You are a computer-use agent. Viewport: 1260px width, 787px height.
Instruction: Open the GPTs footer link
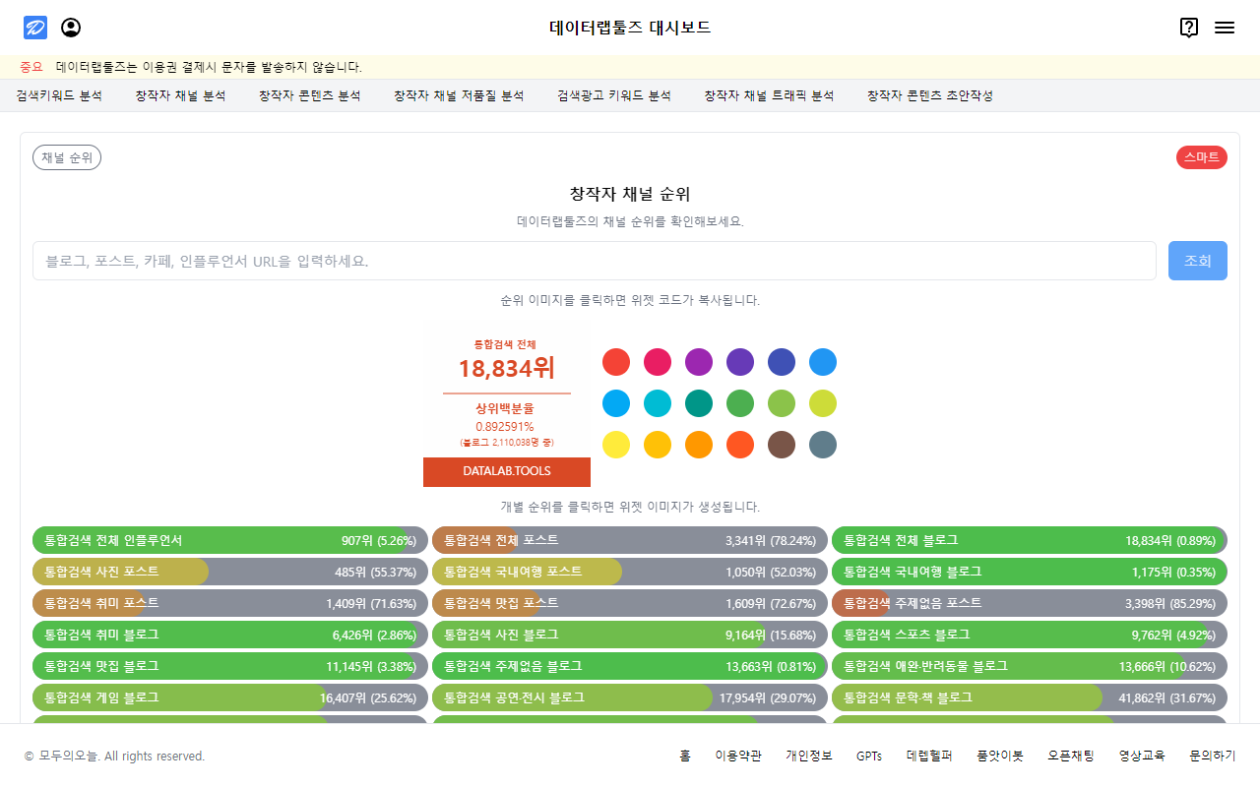point(869,756)
